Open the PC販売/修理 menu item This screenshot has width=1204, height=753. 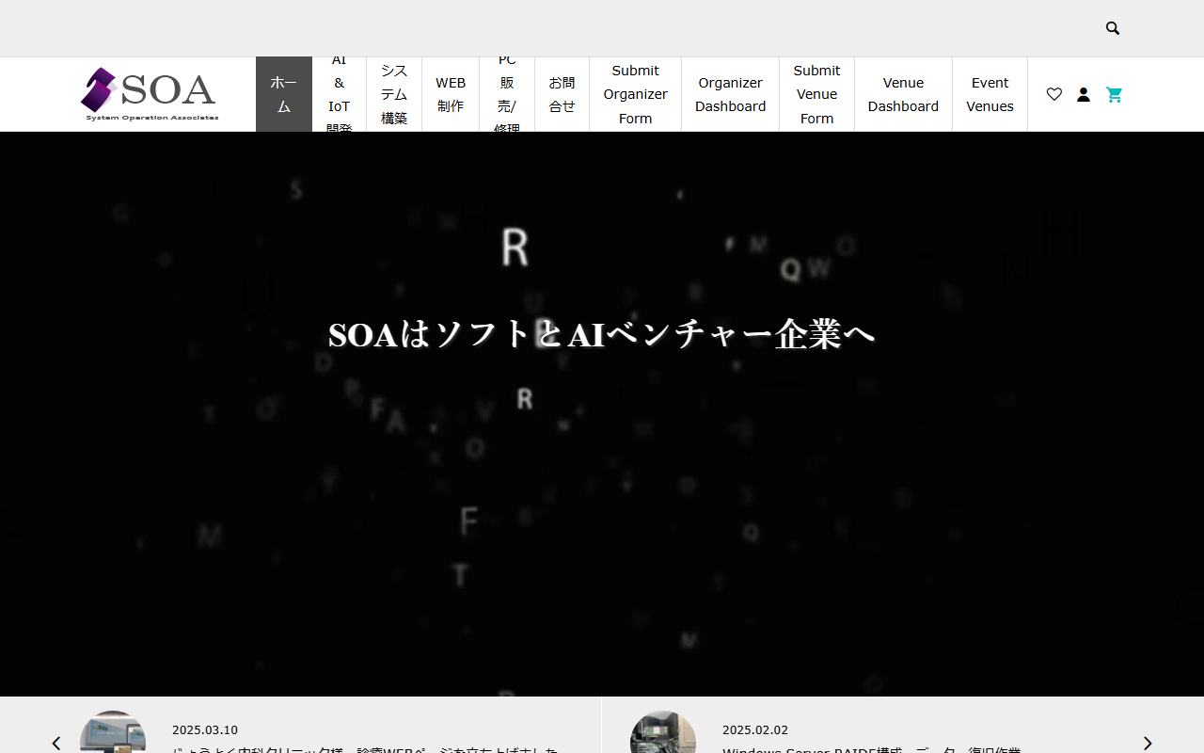point(507,94)
